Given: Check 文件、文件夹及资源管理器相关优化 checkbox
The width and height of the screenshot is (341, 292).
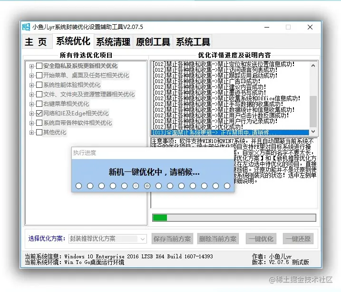Looking at the screenshot, I should click(39, 94).
